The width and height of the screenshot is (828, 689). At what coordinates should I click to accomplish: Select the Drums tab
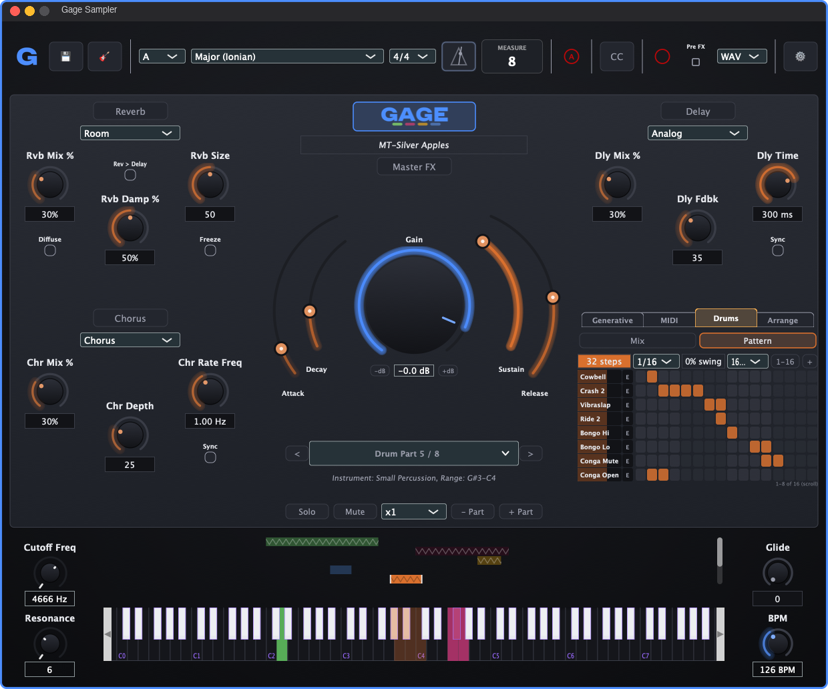coord(726,318)
